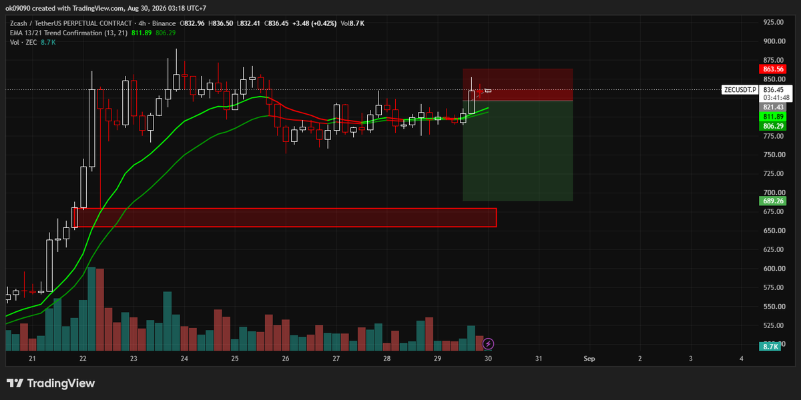Click the 650.00 price axis level
The image size is (801, 400).
point(773,231)
